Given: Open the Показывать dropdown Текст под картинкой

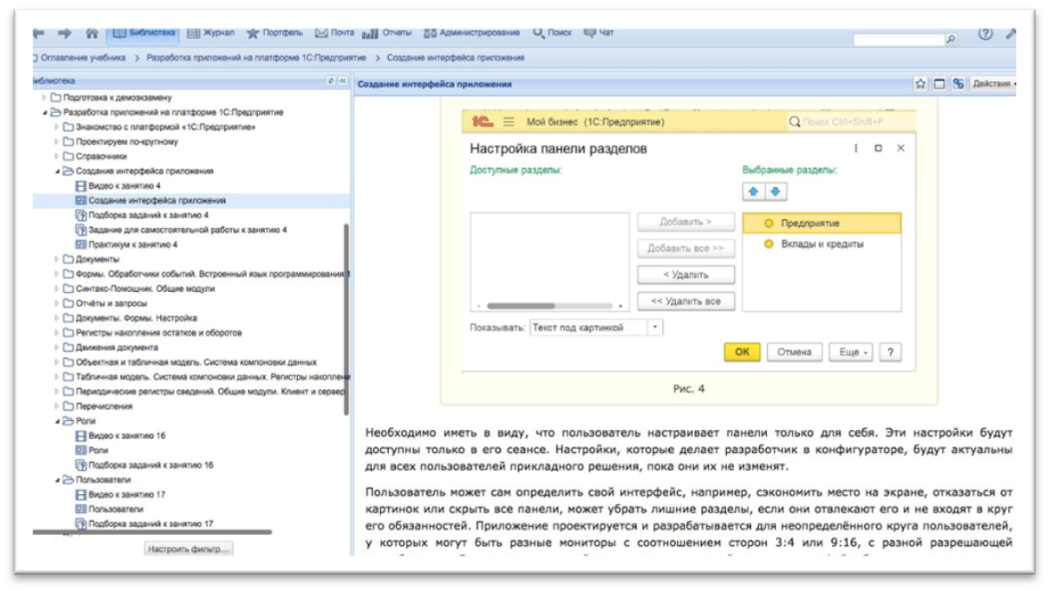Looking at the screenshot, I should pos(655,328).
